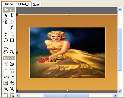
Task: Choose the Reshape subselection tool
Action: (12, 15)
